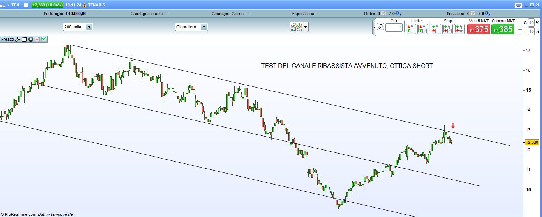Open the Giornaliero timeframe dropdown

[204, 27]
